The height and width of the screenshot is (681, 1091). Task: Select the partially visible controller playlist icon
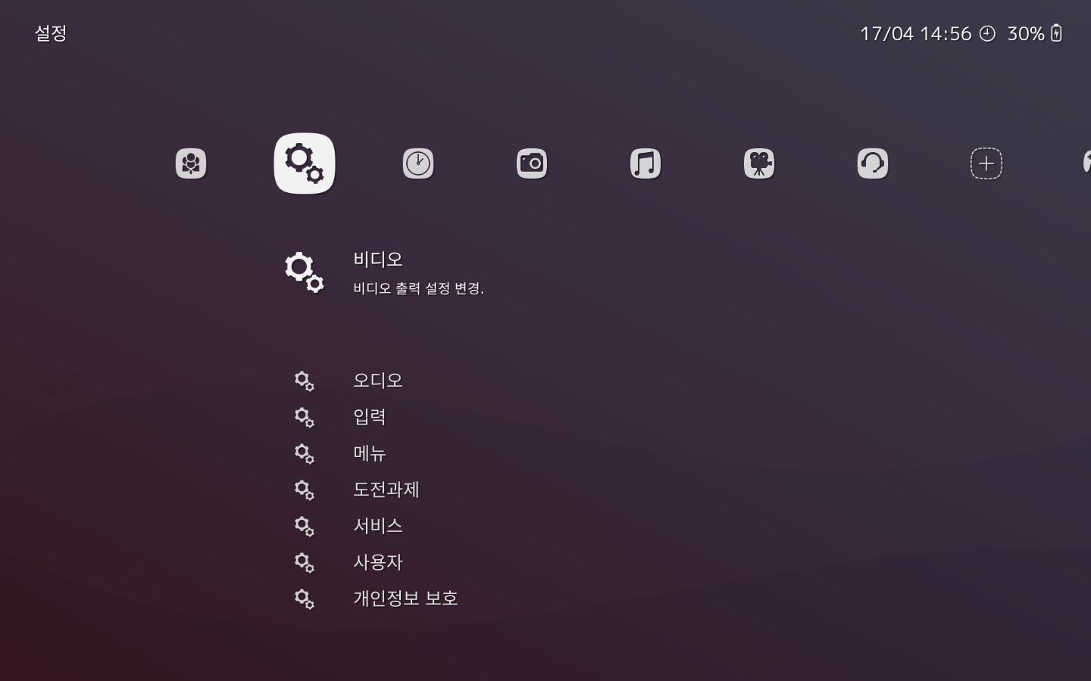[1086, 163]
